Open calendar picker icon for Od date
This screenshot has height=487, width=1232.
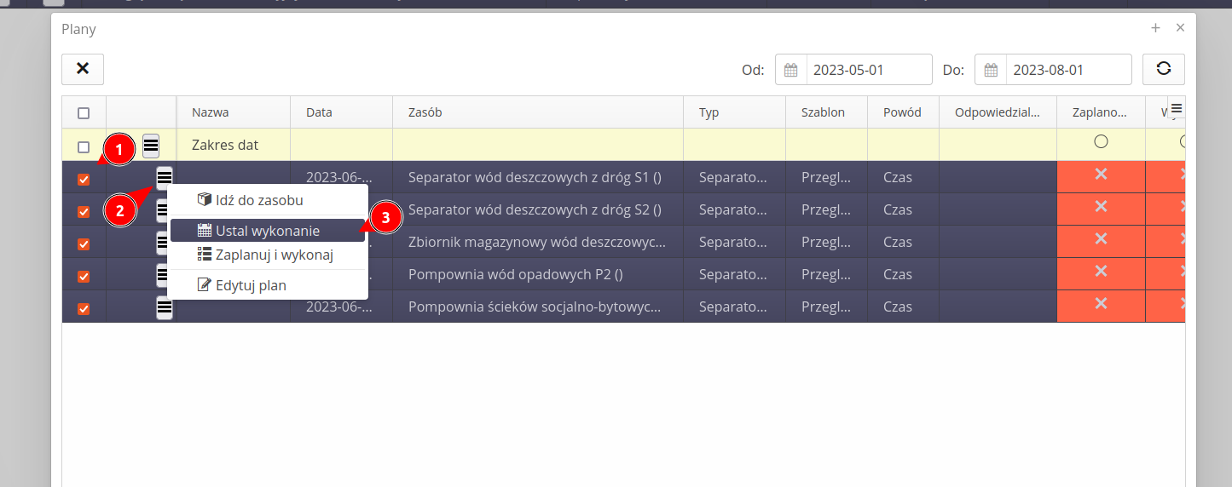coord(790,70)
